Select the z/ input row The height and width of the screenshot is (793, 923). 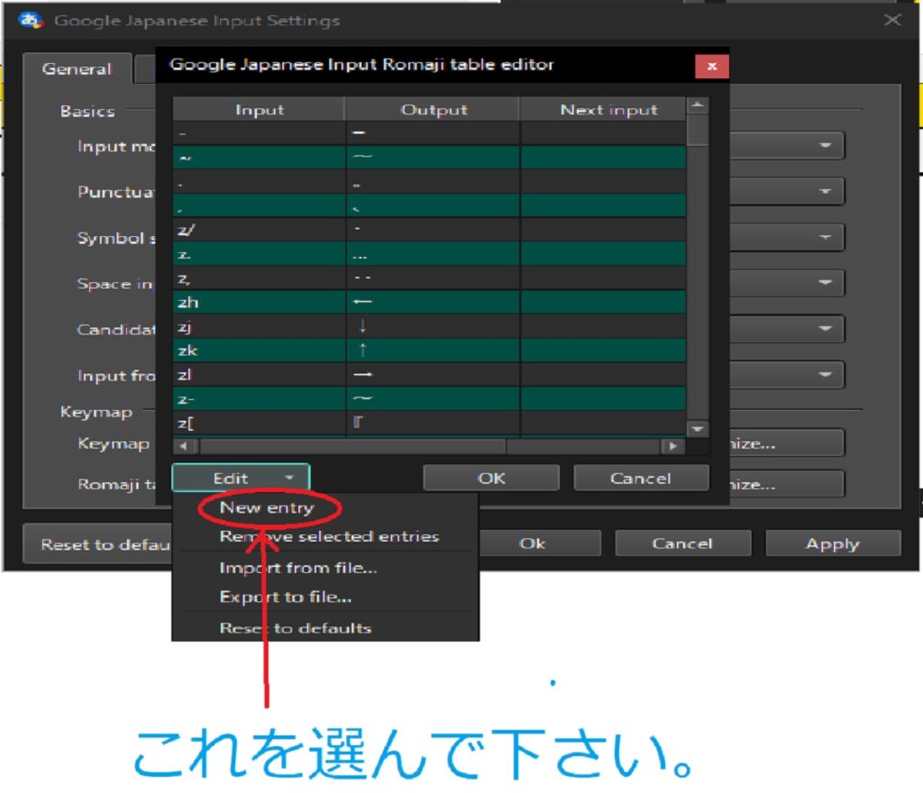click(429, 230)
